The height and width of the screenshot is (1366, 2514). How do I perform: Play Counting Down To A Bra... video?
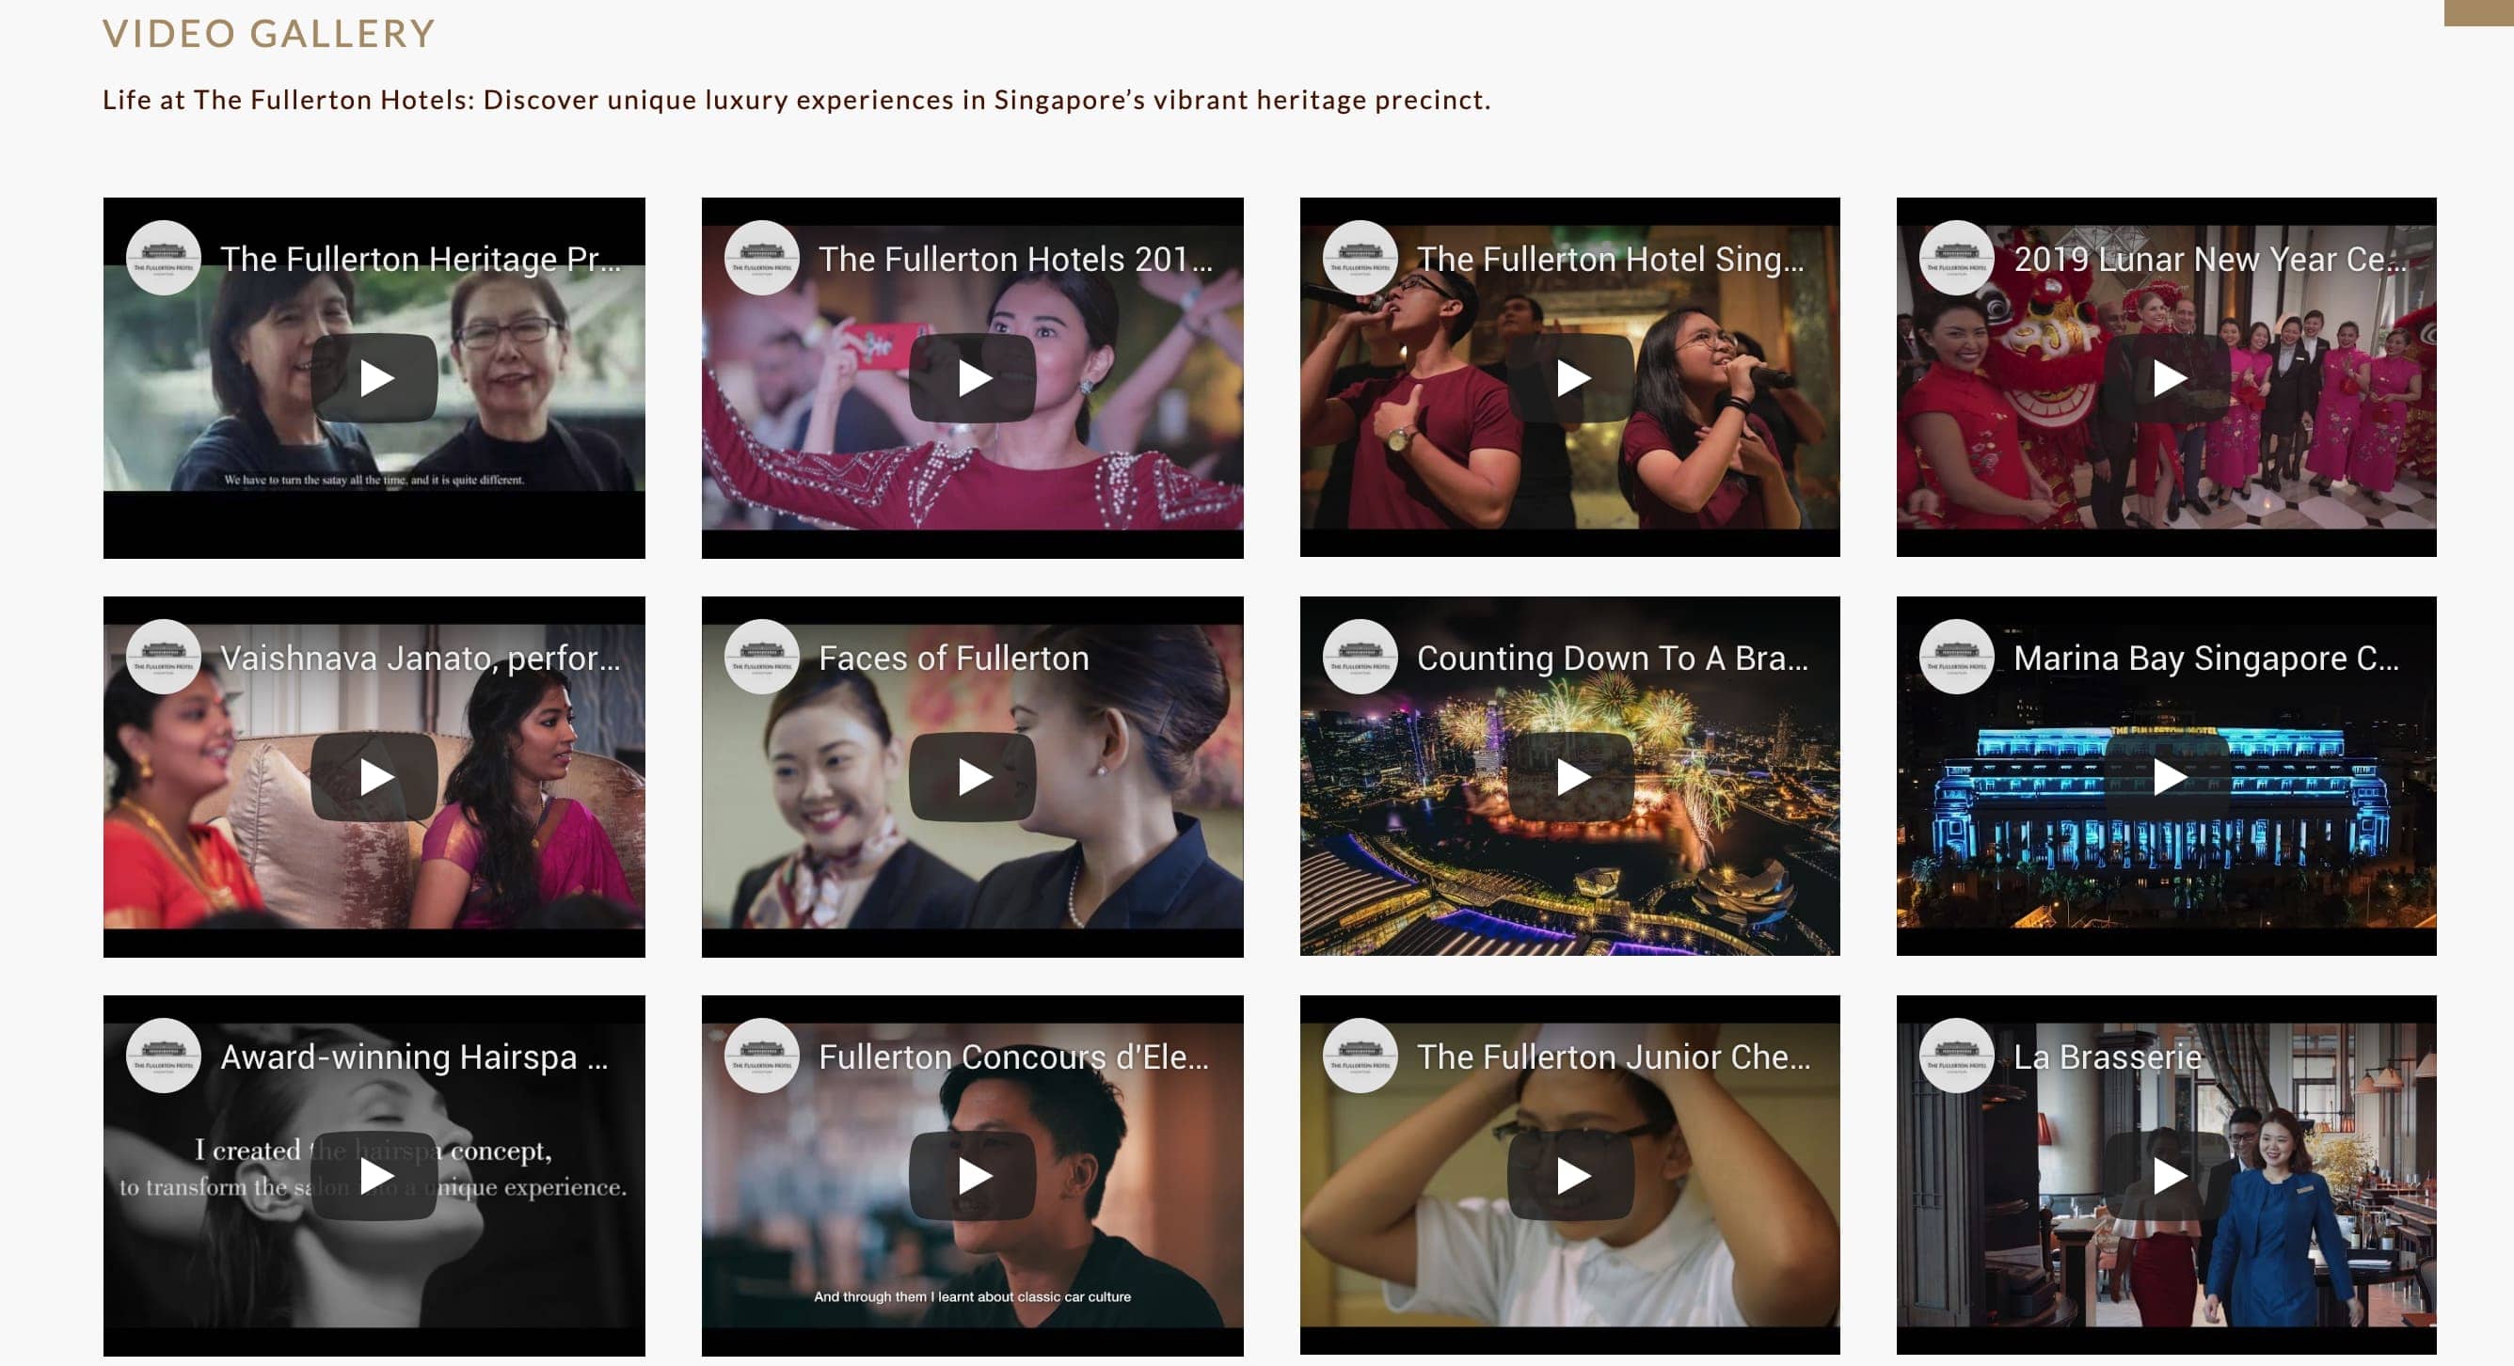[1570, 777]
